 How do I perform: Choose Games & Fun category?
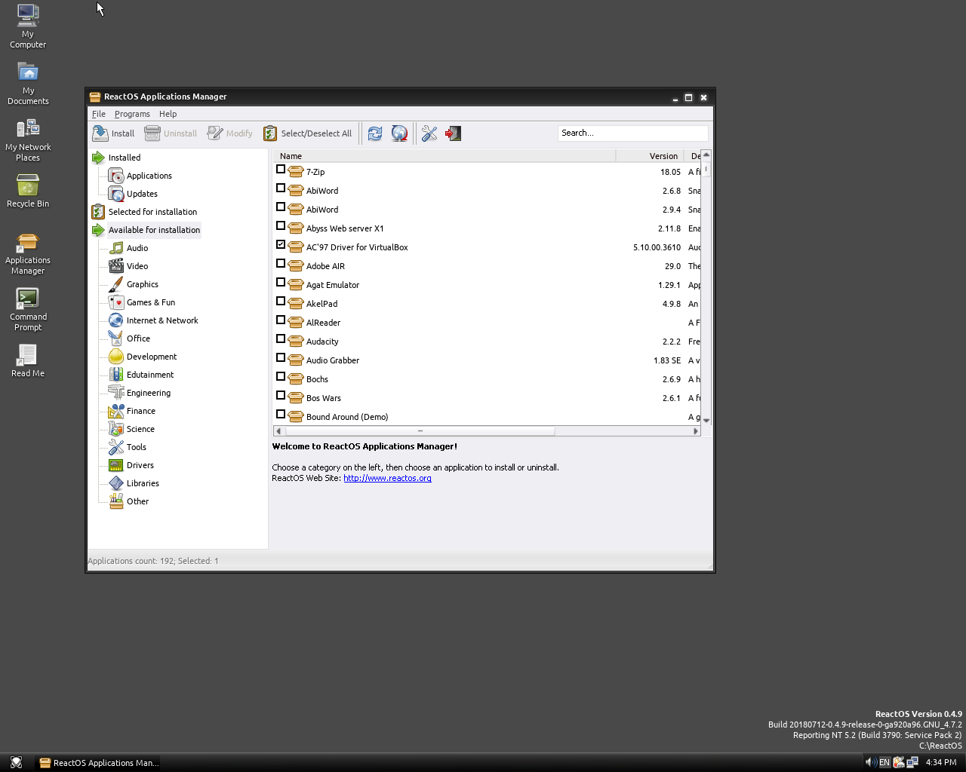[150, 302]
